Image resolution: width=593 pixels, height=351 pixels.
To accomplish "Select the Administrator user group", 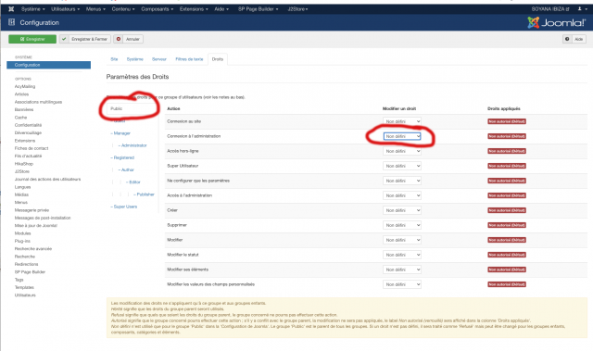I will [x=132, y=145].
